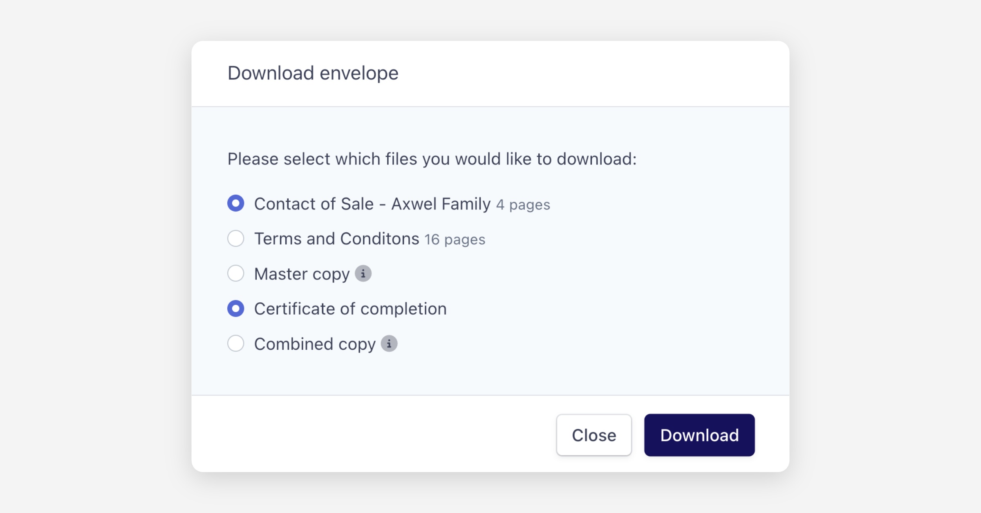
Task: Click the 'Download envelope' dialog title
Action: [x=313, y=73]
